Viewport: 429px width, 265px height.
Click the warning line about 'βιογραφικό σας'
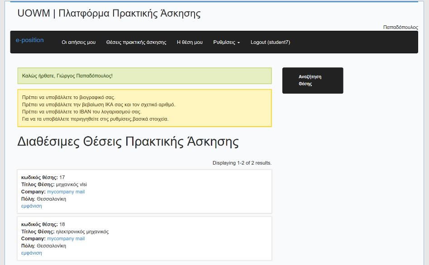pos(69,97)
